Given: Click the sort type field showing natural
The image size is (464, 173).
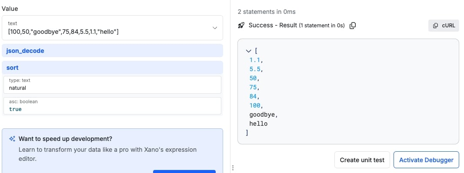Looking at the screenshot, I should [113, 85].
